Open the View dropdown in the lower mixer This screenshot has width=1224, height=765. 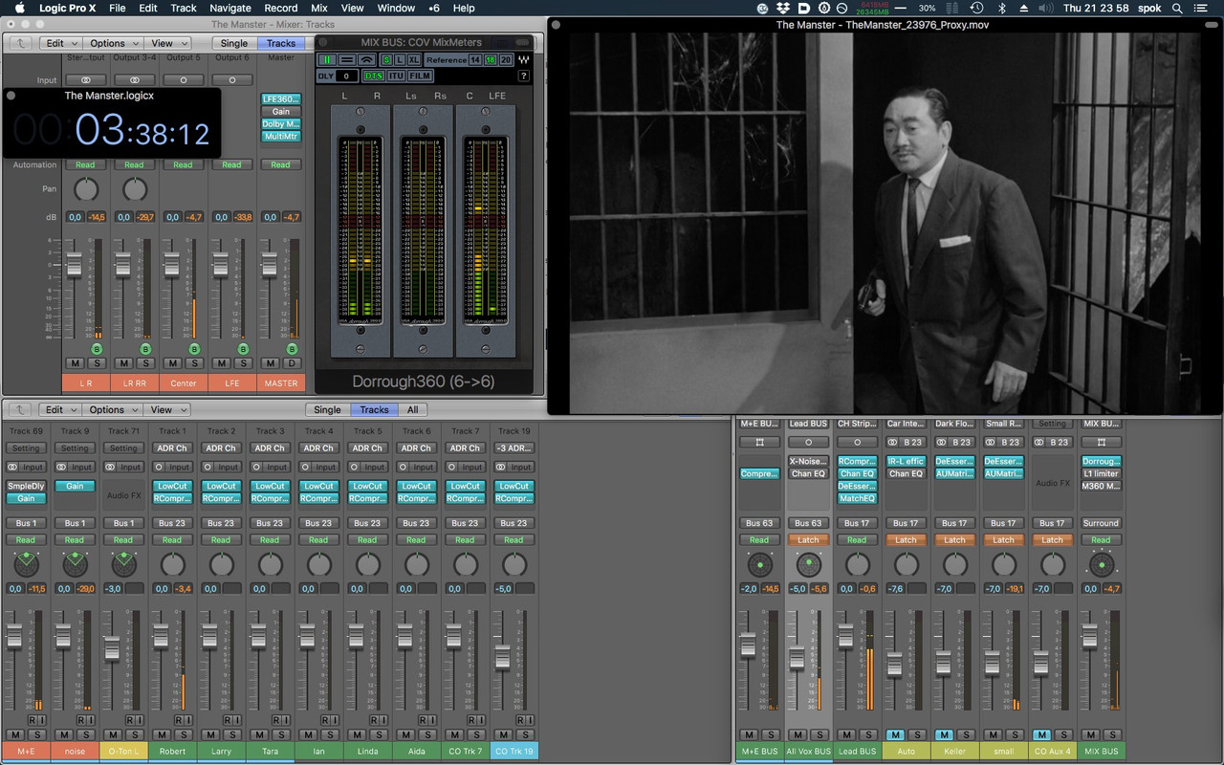167,409
